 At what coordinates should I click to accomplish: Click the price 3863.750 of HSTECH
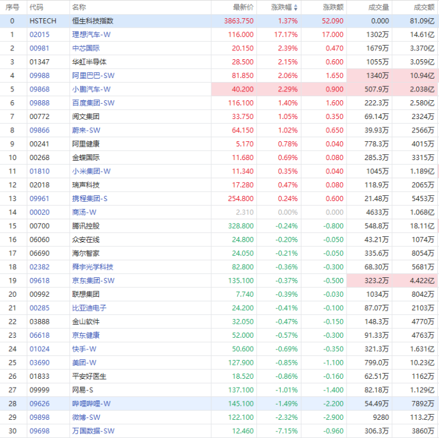coord(239,21)
